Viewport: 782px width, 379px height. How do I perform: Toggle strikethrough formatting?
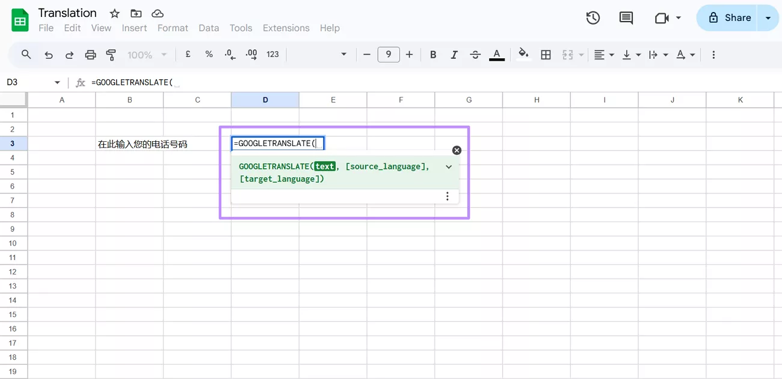click(475, 55)
